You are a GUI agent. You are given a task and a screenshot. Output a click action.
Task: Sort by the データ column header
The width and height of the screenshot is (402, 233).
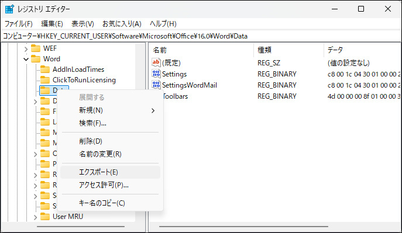pos(363,50)
